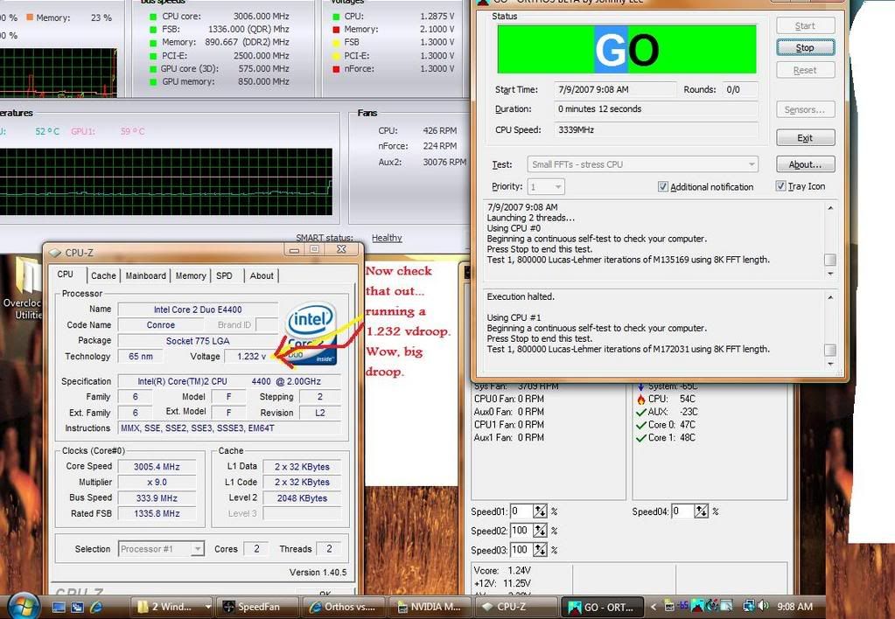
Task: Click the CPU-Z title bar icon
Action: pyautogui.click(x=55, y=253)
